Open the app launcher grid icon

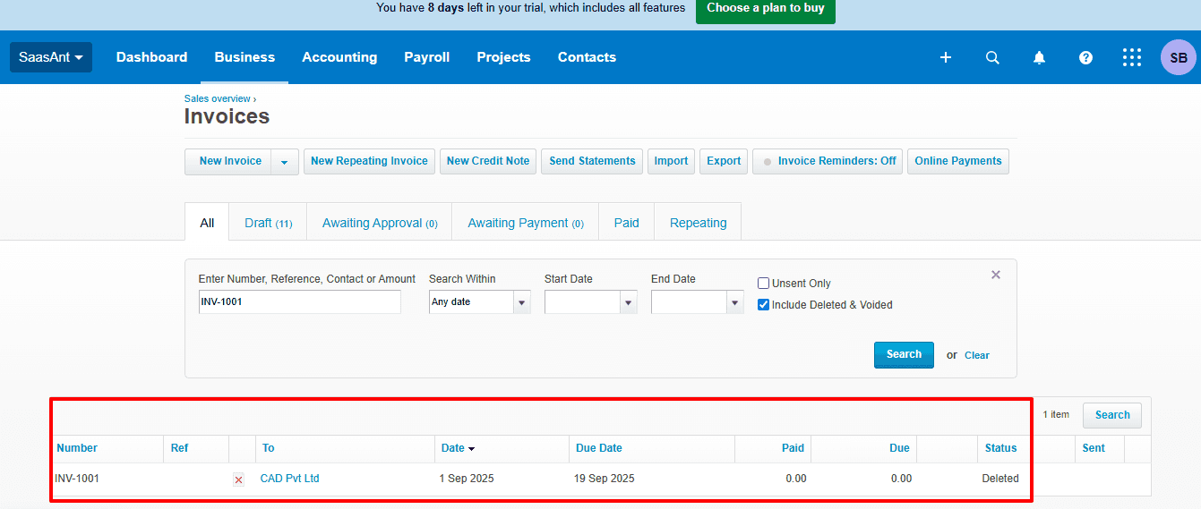[x=1132, y=57]
